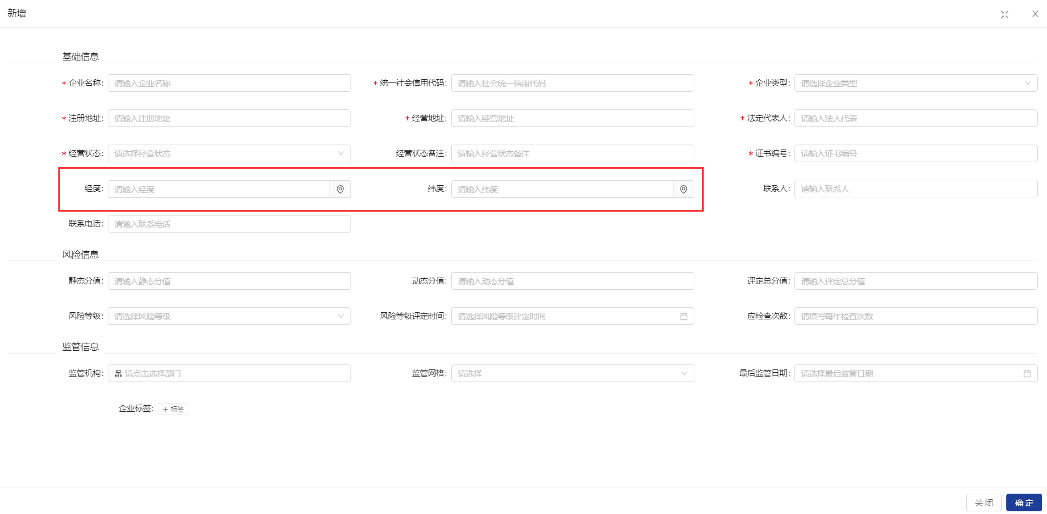Close the 新增 dialog with X icon
Image resolution: width=1047 pixels, height=514 pixels.
pyautogui.click(x=1035, y=14)
